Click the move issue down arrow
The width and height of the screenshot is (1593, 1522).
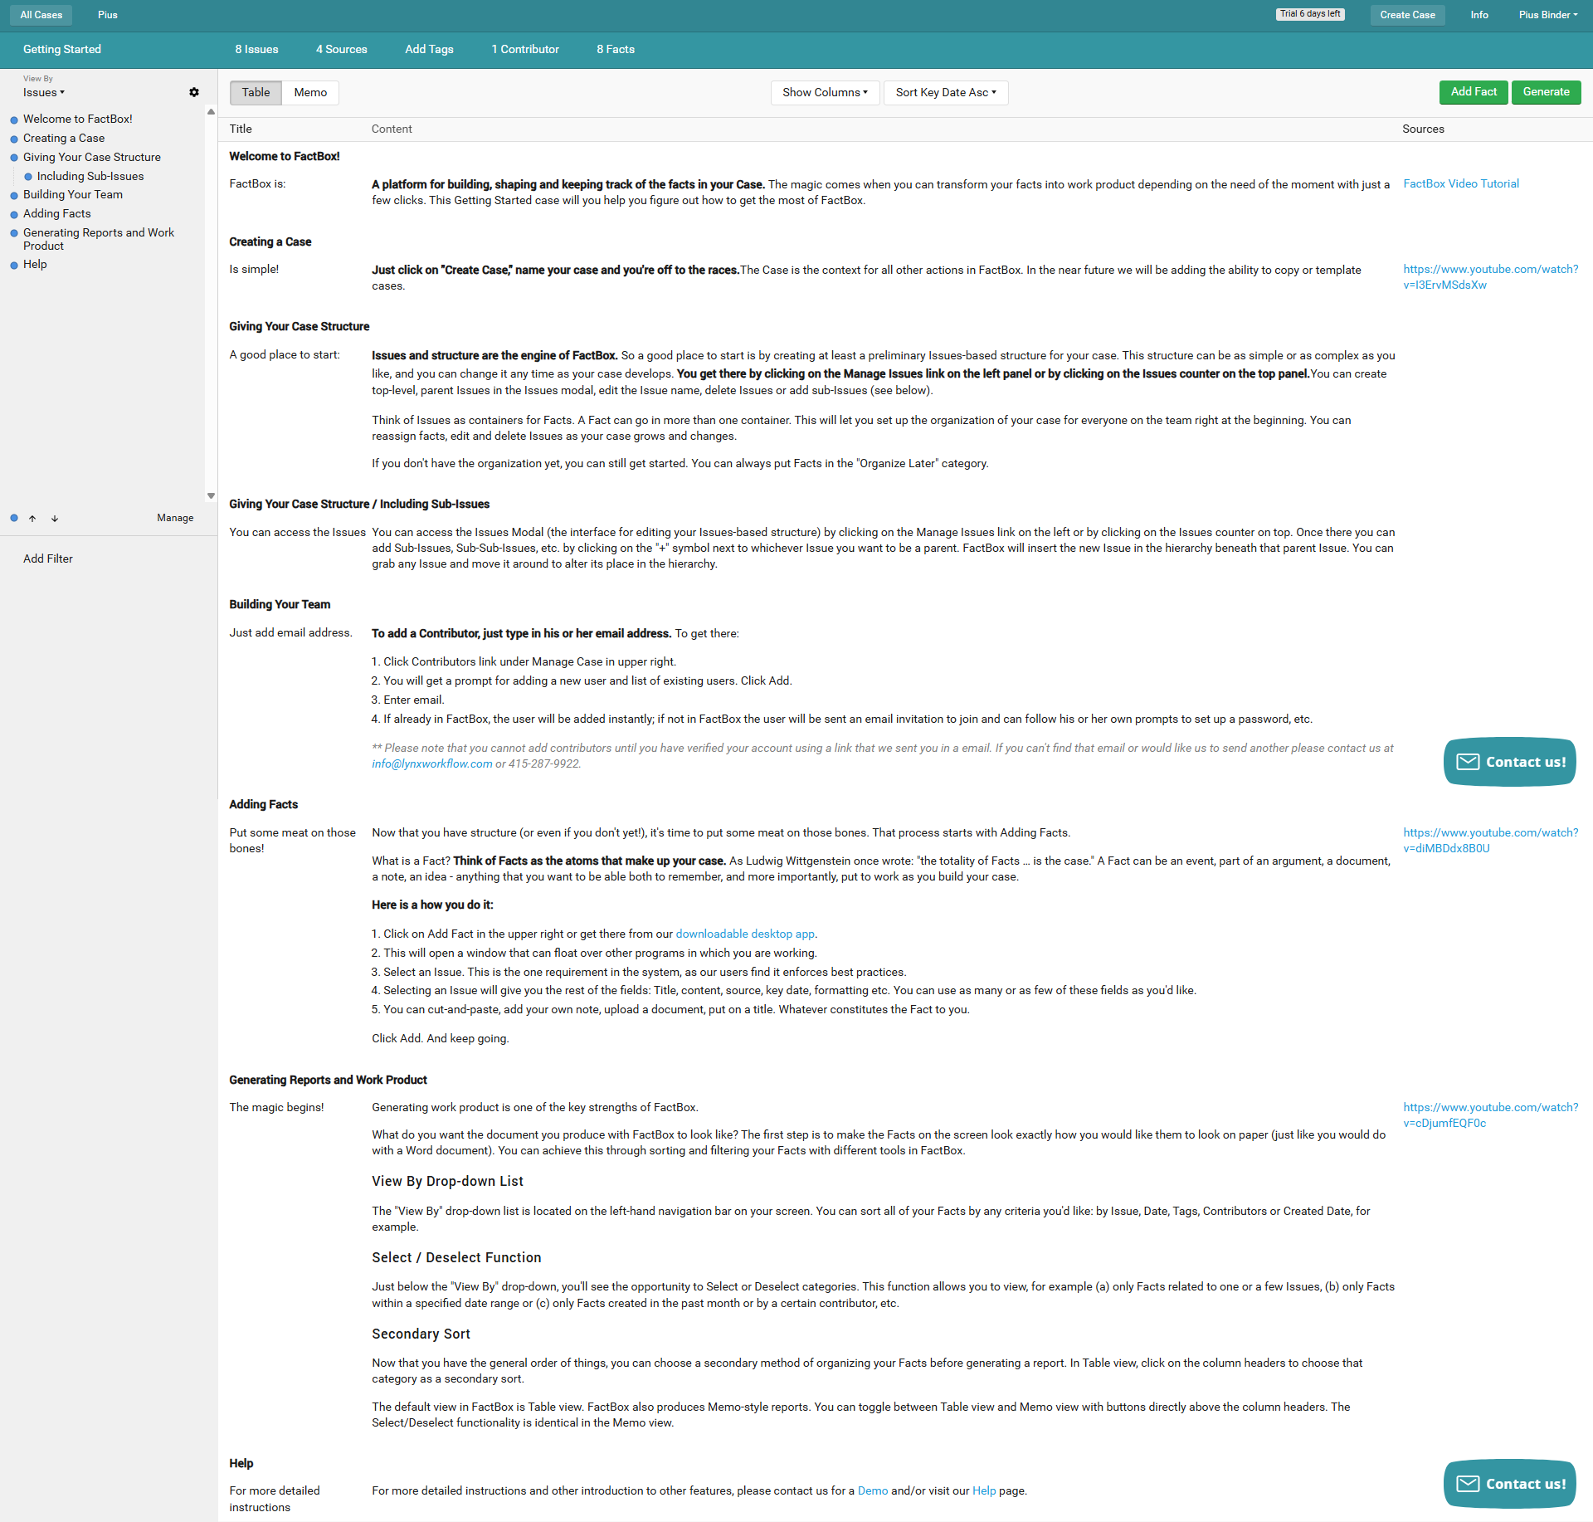(x=55, y=519)
